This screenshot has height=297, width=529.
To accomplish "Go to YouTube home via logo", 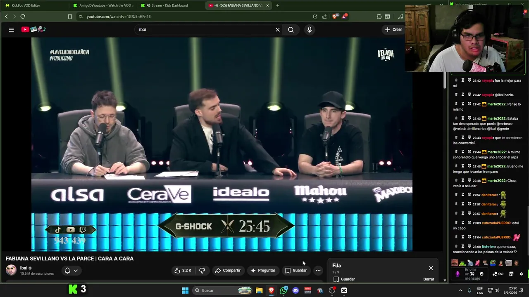I will pyautogui.click(x=33, y=29).
